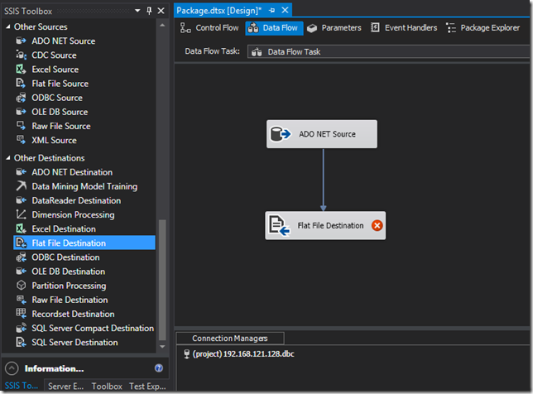Select the CDC Source icon
The image size is (533, 394).
click(21, 55)
